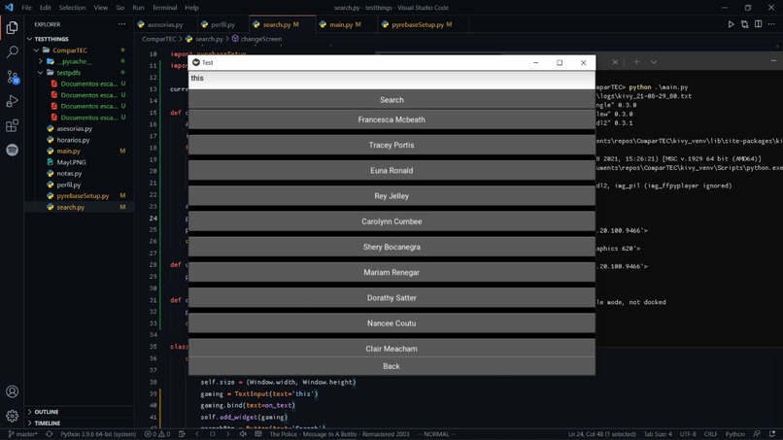This screenshot has height=440, width=783.
Task: Open the Explorer view in the activity bar
Action: [12, 27]
